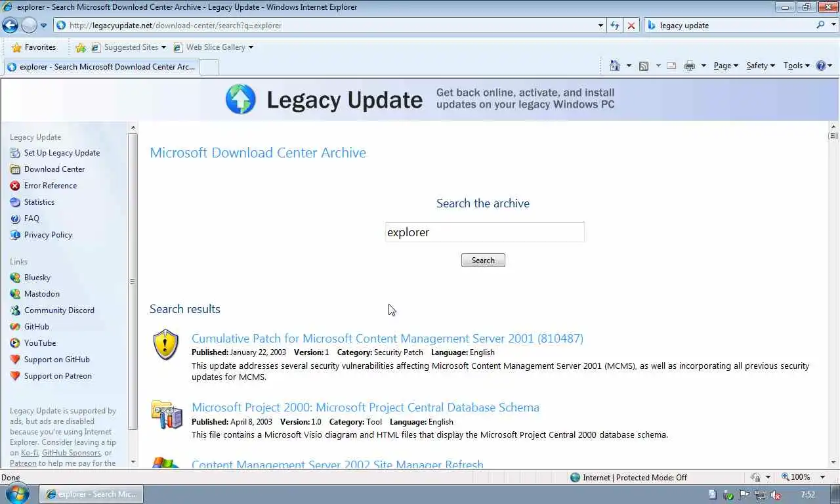Screen dimensions: 840x504
Task: Open Suggested Sites dropdown
Action: click(129, 47)
